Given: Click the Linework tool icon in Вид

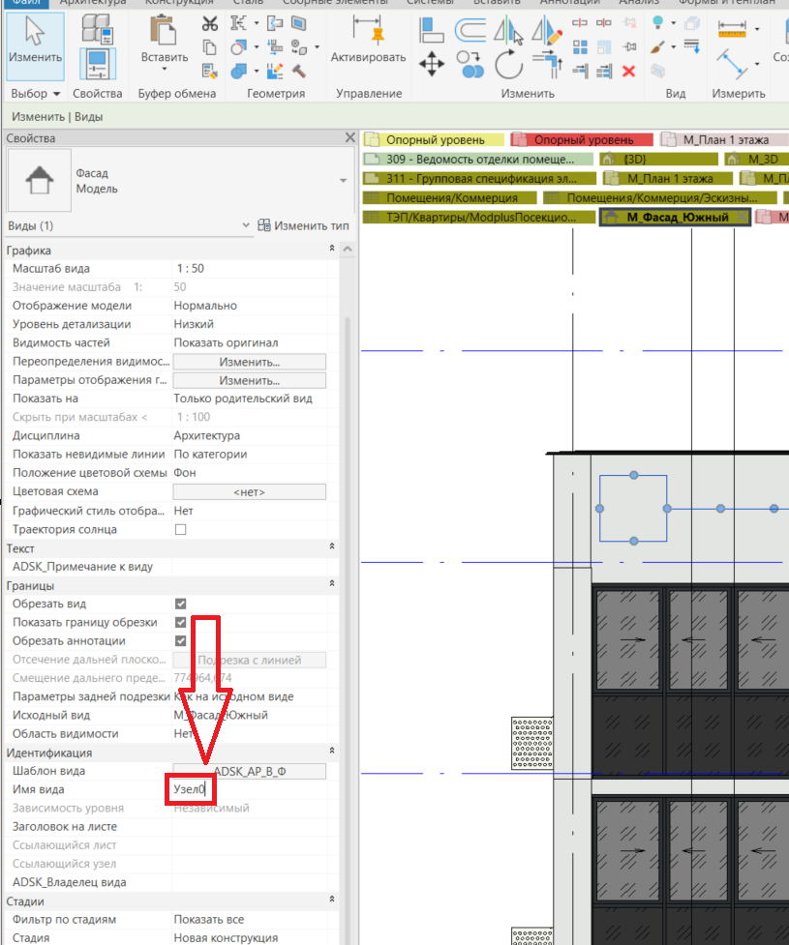Looking at the screenshot, I should (x=692, y=47).
